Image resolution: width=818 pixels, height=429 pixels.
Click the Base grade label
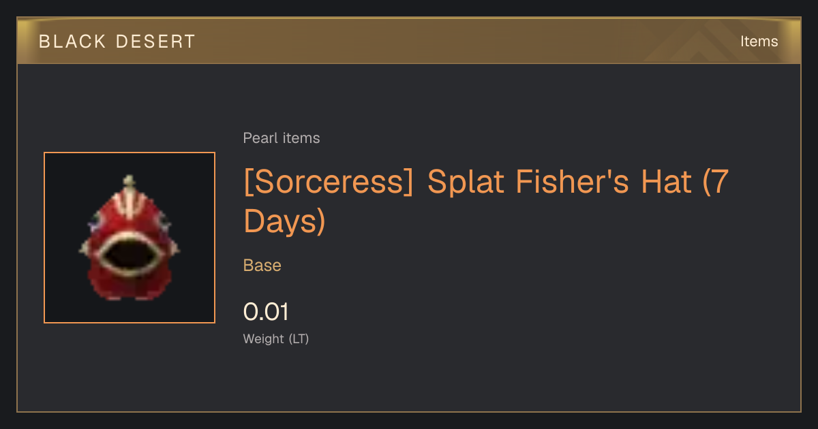262,266
